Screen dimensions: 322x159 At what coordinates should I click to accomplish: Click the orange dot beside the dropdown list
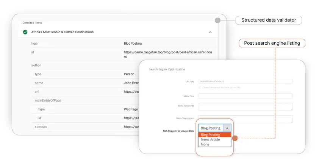pyautogui.click(x=234, y=138)
